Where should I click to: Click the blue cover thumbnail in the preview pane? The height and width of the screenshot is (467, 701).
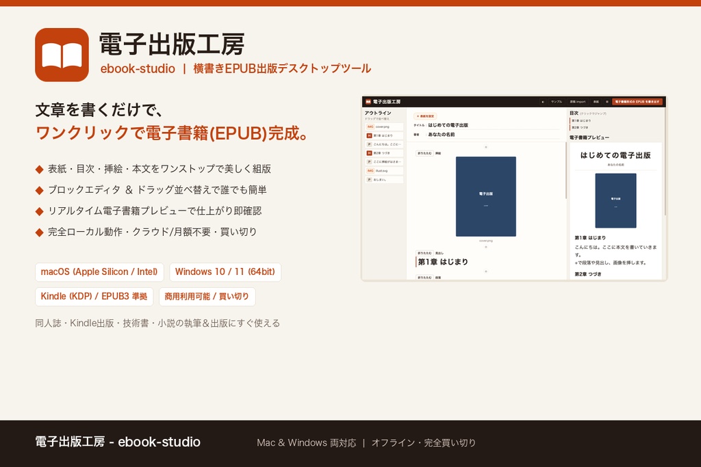(615, 201)
